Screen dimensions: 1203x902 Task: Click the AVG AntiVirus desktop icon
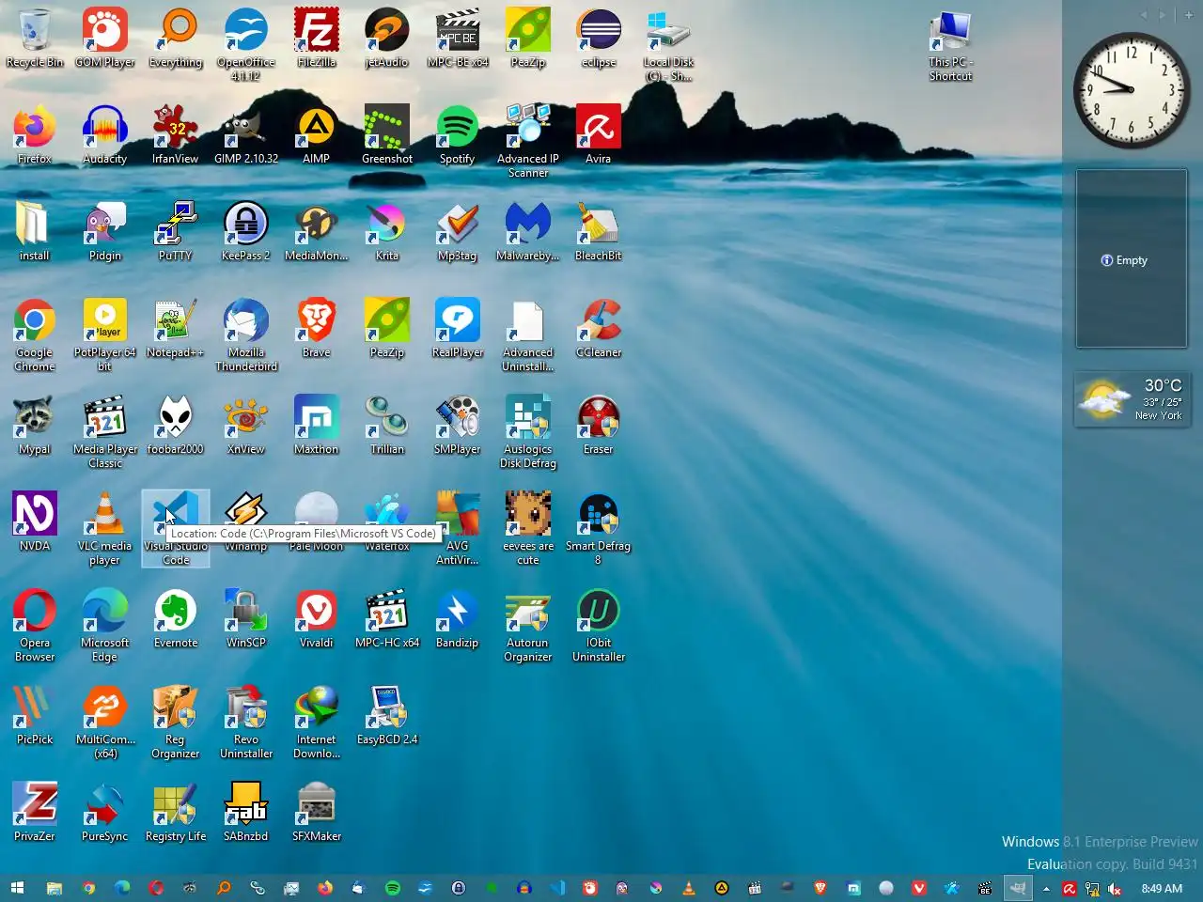pos(458,529)
